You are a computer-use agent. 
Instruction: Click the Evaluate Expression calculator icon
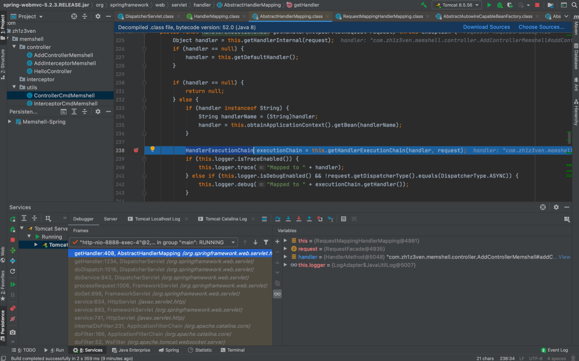click(x=343, y=219)
